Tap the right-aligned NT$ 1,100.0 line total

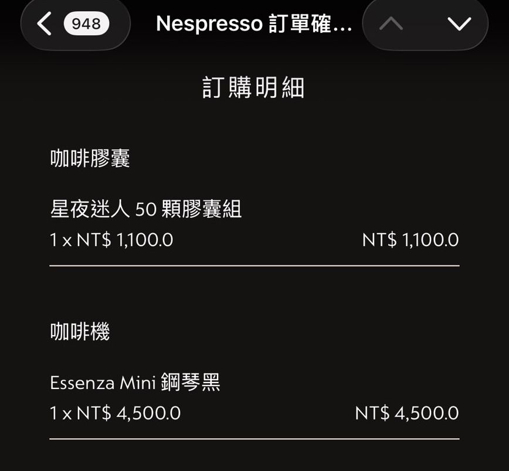(410, 240)
